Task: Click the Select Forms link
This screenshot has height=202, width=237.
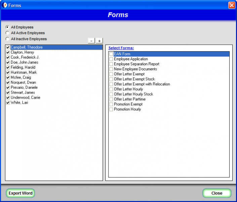Action: pos(121,48)
